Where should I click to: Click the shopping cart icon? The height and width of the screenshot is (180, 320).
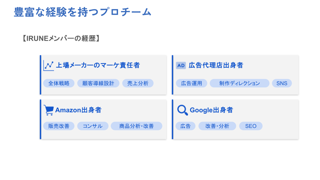click(x=49, y=110)
